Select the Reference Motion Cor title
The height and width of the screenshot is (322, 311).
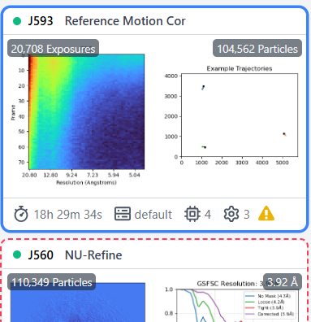coord(125,21)
